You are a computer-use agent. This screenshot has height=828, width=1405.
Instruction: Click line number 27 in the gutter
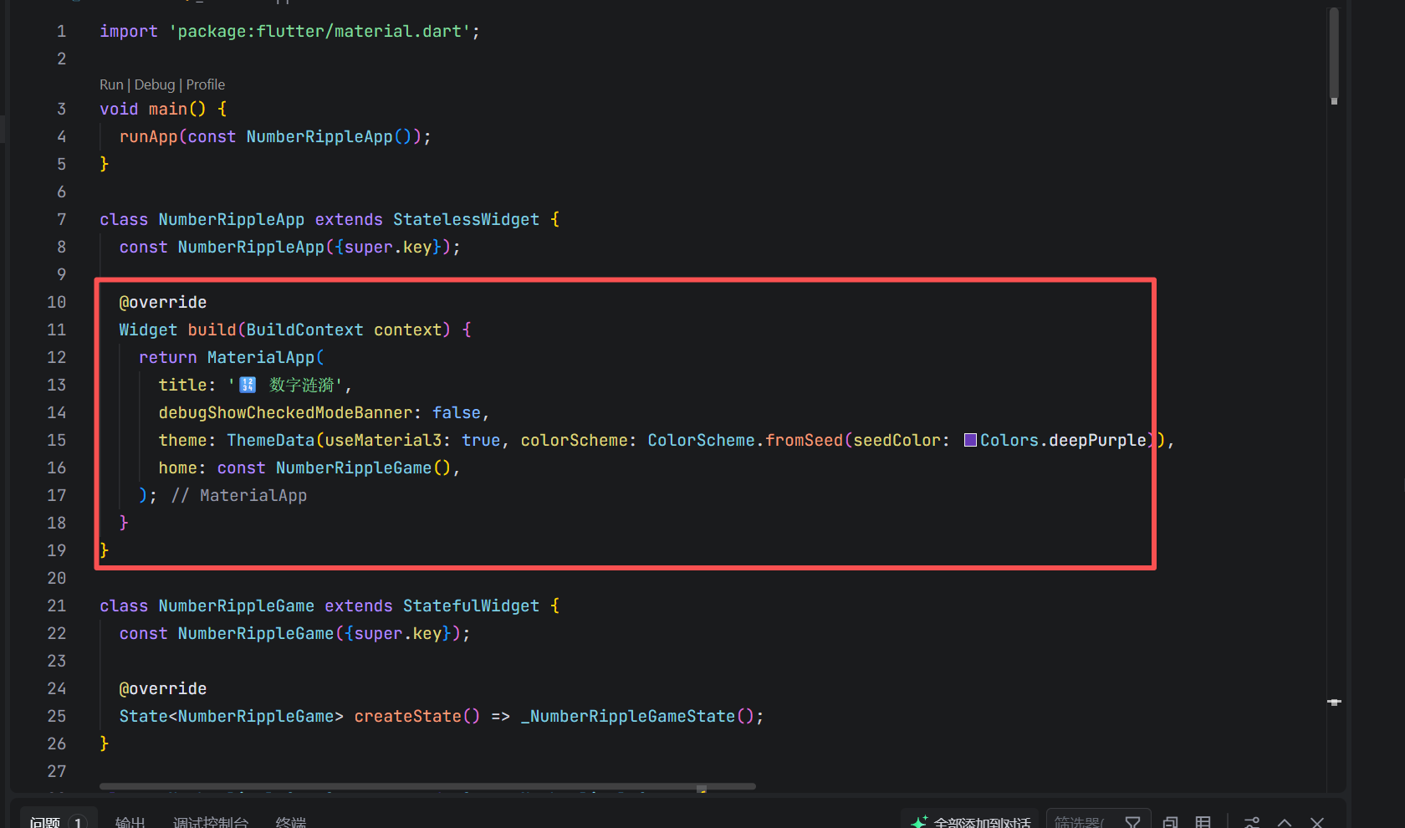[x=56, y=771]
